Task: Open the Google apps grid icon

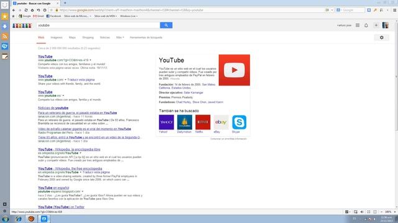Action: pyautogui.click(x=358, y=25)
